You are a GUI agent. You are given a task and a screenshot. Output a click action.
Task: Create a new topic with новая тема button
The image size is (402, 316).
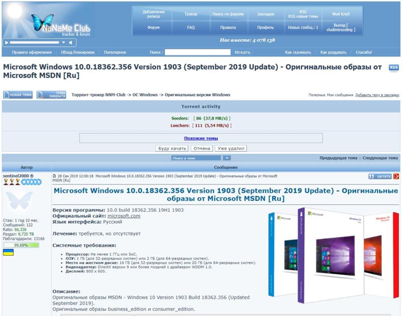18,95
